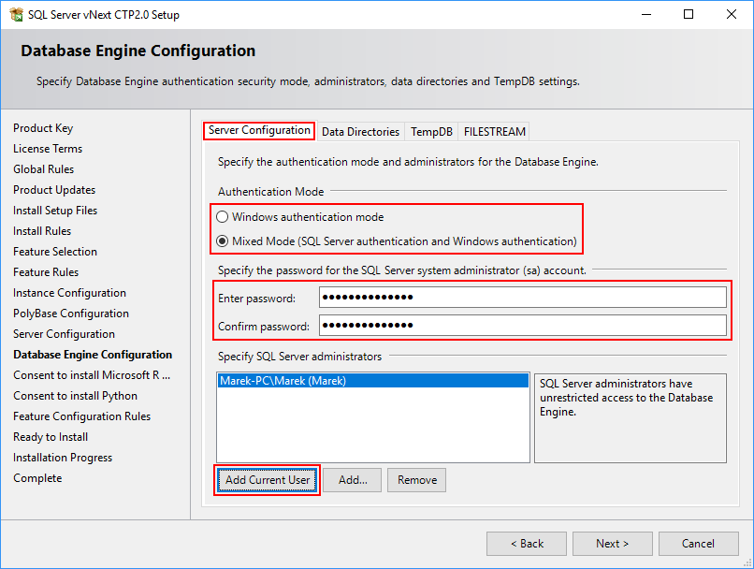The width and height of the screenshot is (754, 569).
Task: Go Back to the previous step
Action: [x=526, y=543]
